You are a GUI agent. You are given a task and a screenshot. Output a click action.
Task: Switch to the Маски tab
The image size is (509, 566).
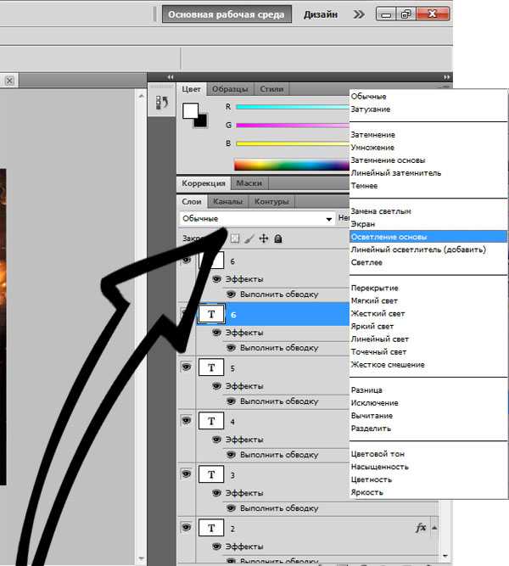[249, 183]
